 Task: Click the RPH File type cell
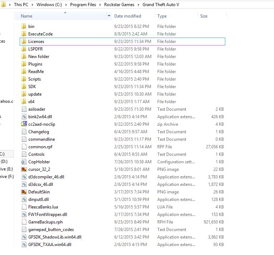coord(165,222)
